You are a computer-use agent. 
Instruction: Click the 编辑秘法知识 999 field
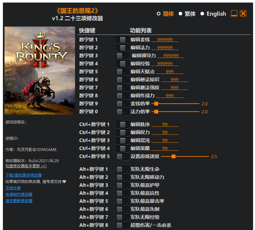(174, 79)
